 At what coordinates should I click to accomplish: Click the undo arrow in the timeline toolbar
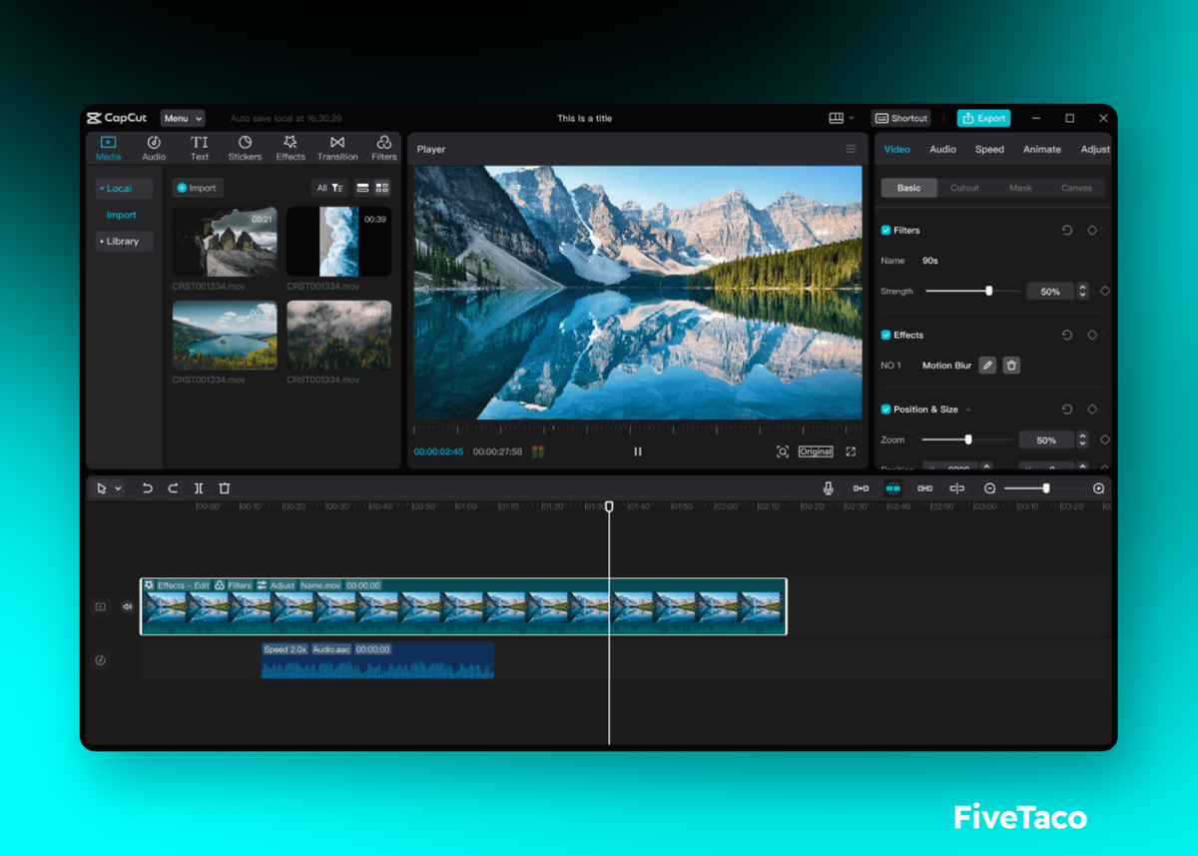point(147,488)
